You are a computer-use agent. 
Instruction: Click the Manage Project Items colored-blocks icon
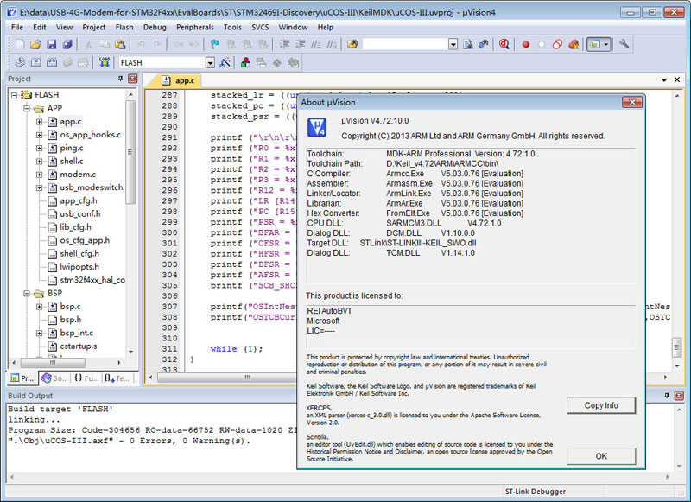point(246,63)
